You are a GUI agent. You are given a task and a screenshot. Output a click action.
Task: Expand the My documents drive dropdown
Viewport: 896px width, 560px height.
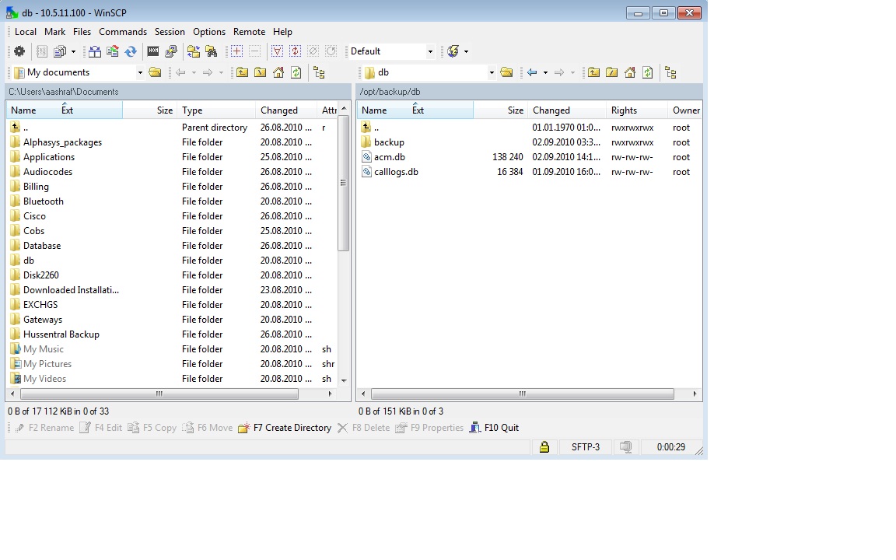(x=140, y=72)
